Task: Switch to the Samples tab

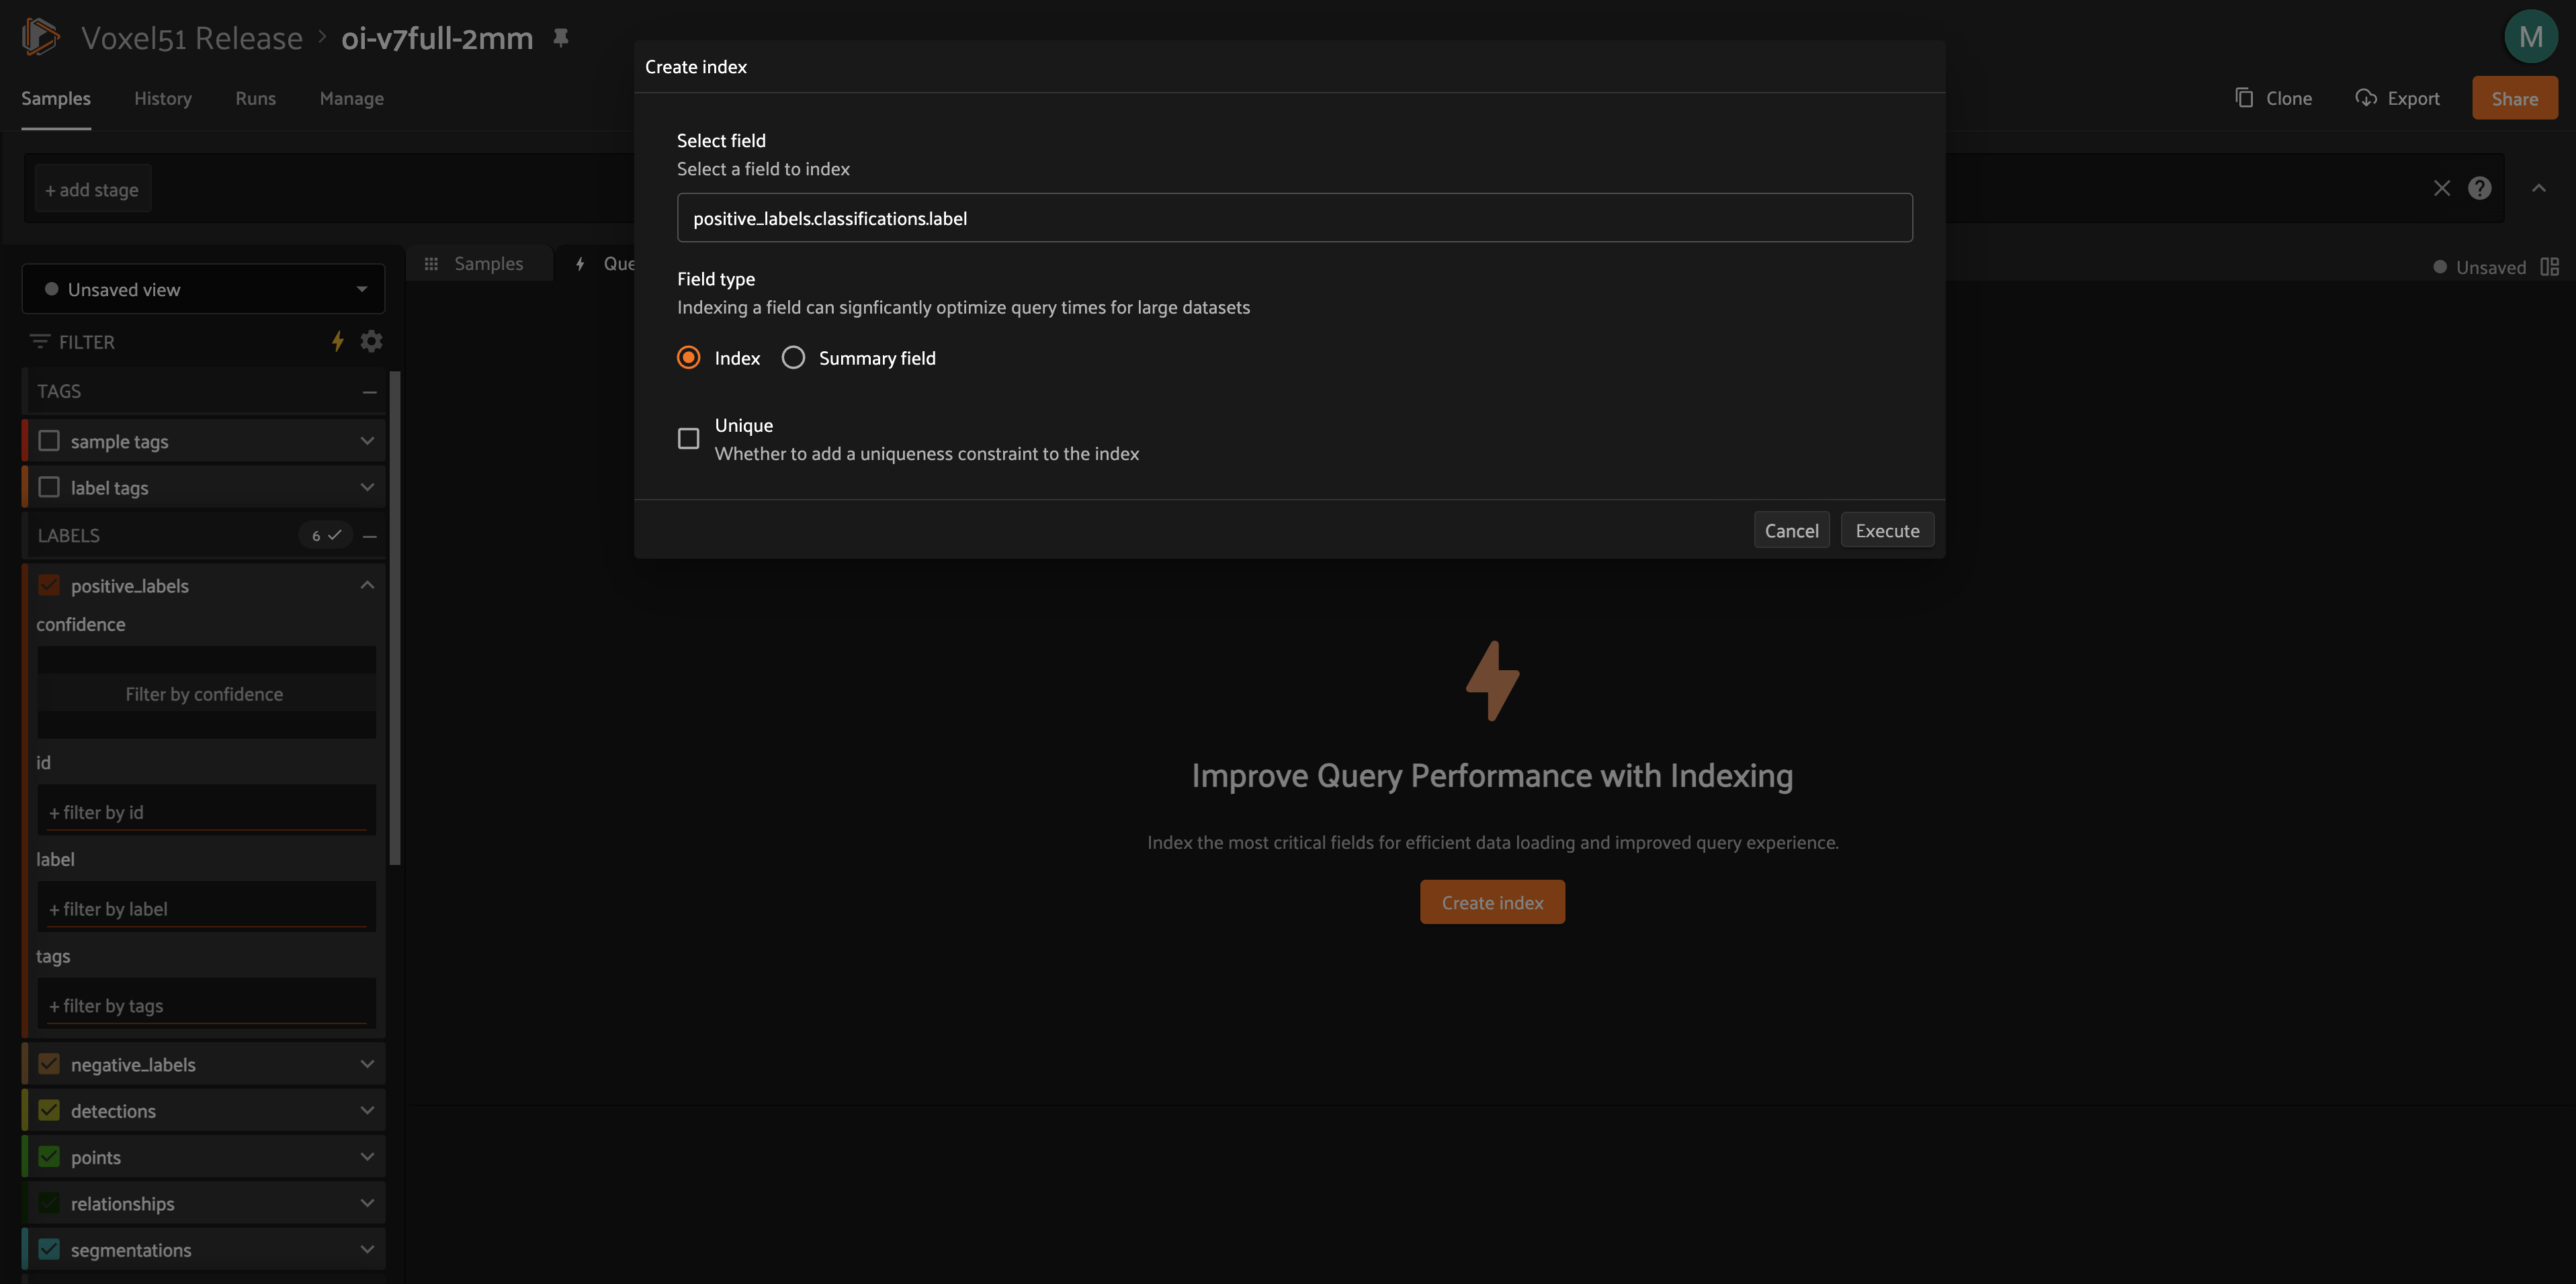Action: pos(56,98)
